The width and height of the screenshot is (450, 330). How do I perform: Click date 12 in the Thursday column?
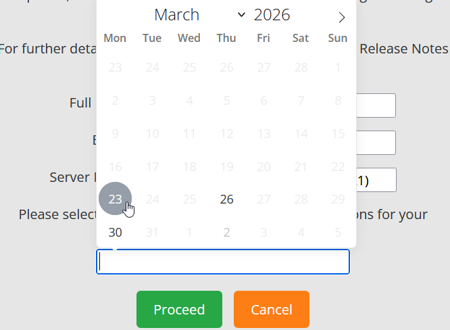[x=227, y=133]
